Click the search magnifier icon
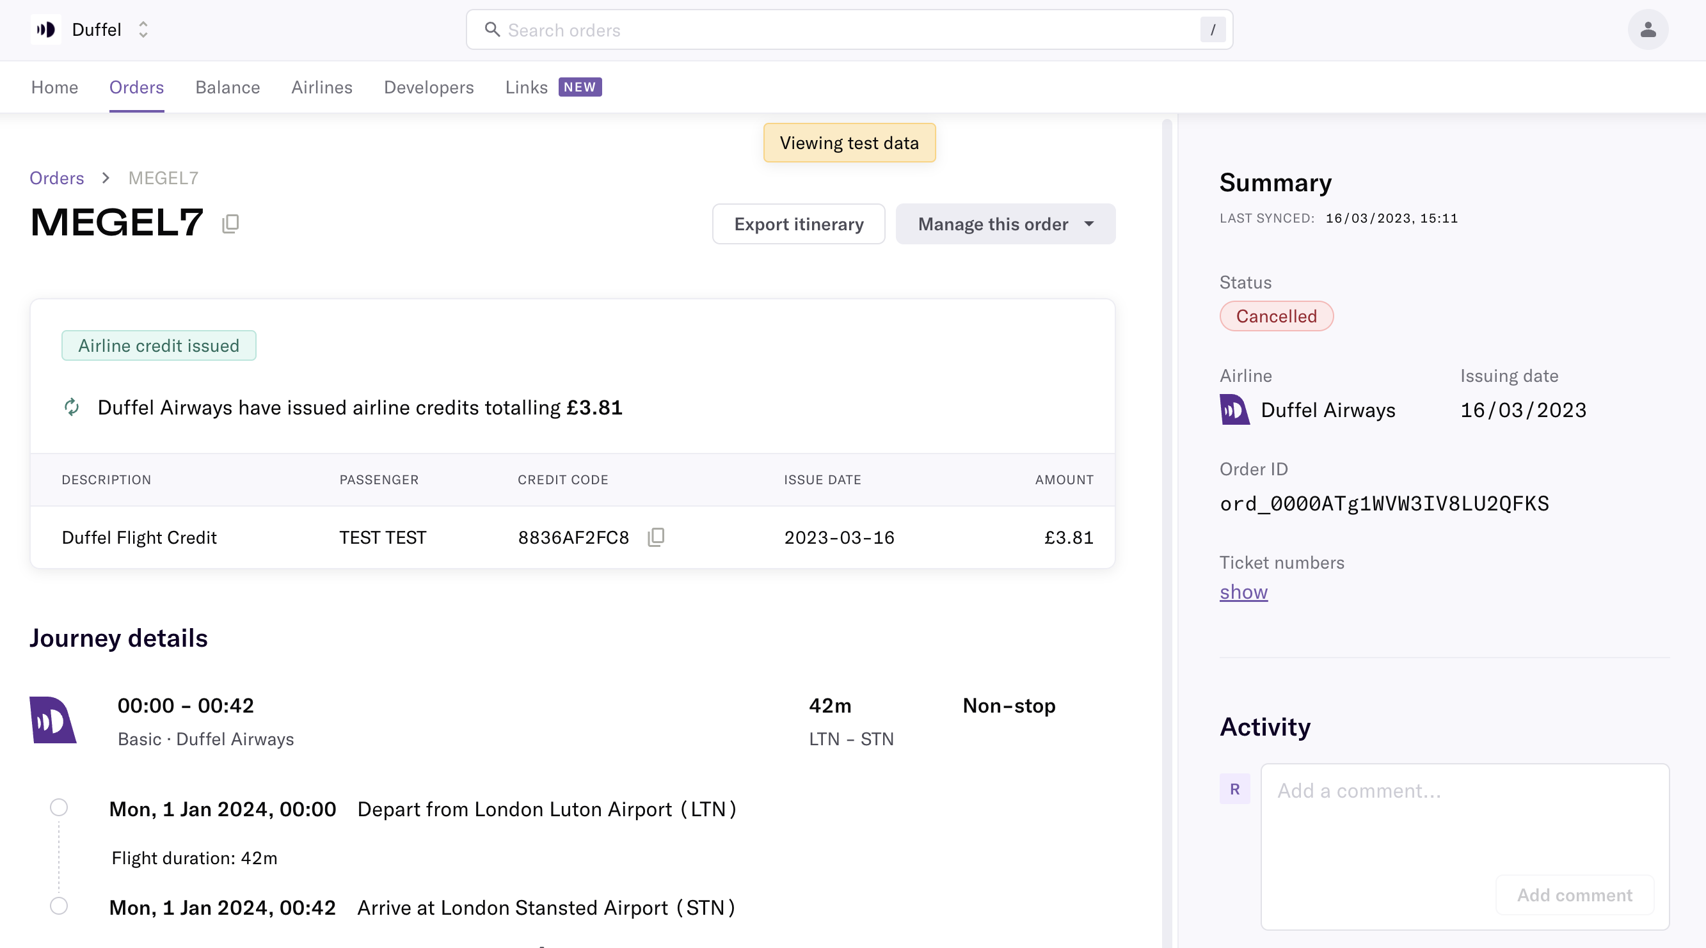Image resolution: width=1706 pixels, height=948 pixels. click(x=492, y=30)
